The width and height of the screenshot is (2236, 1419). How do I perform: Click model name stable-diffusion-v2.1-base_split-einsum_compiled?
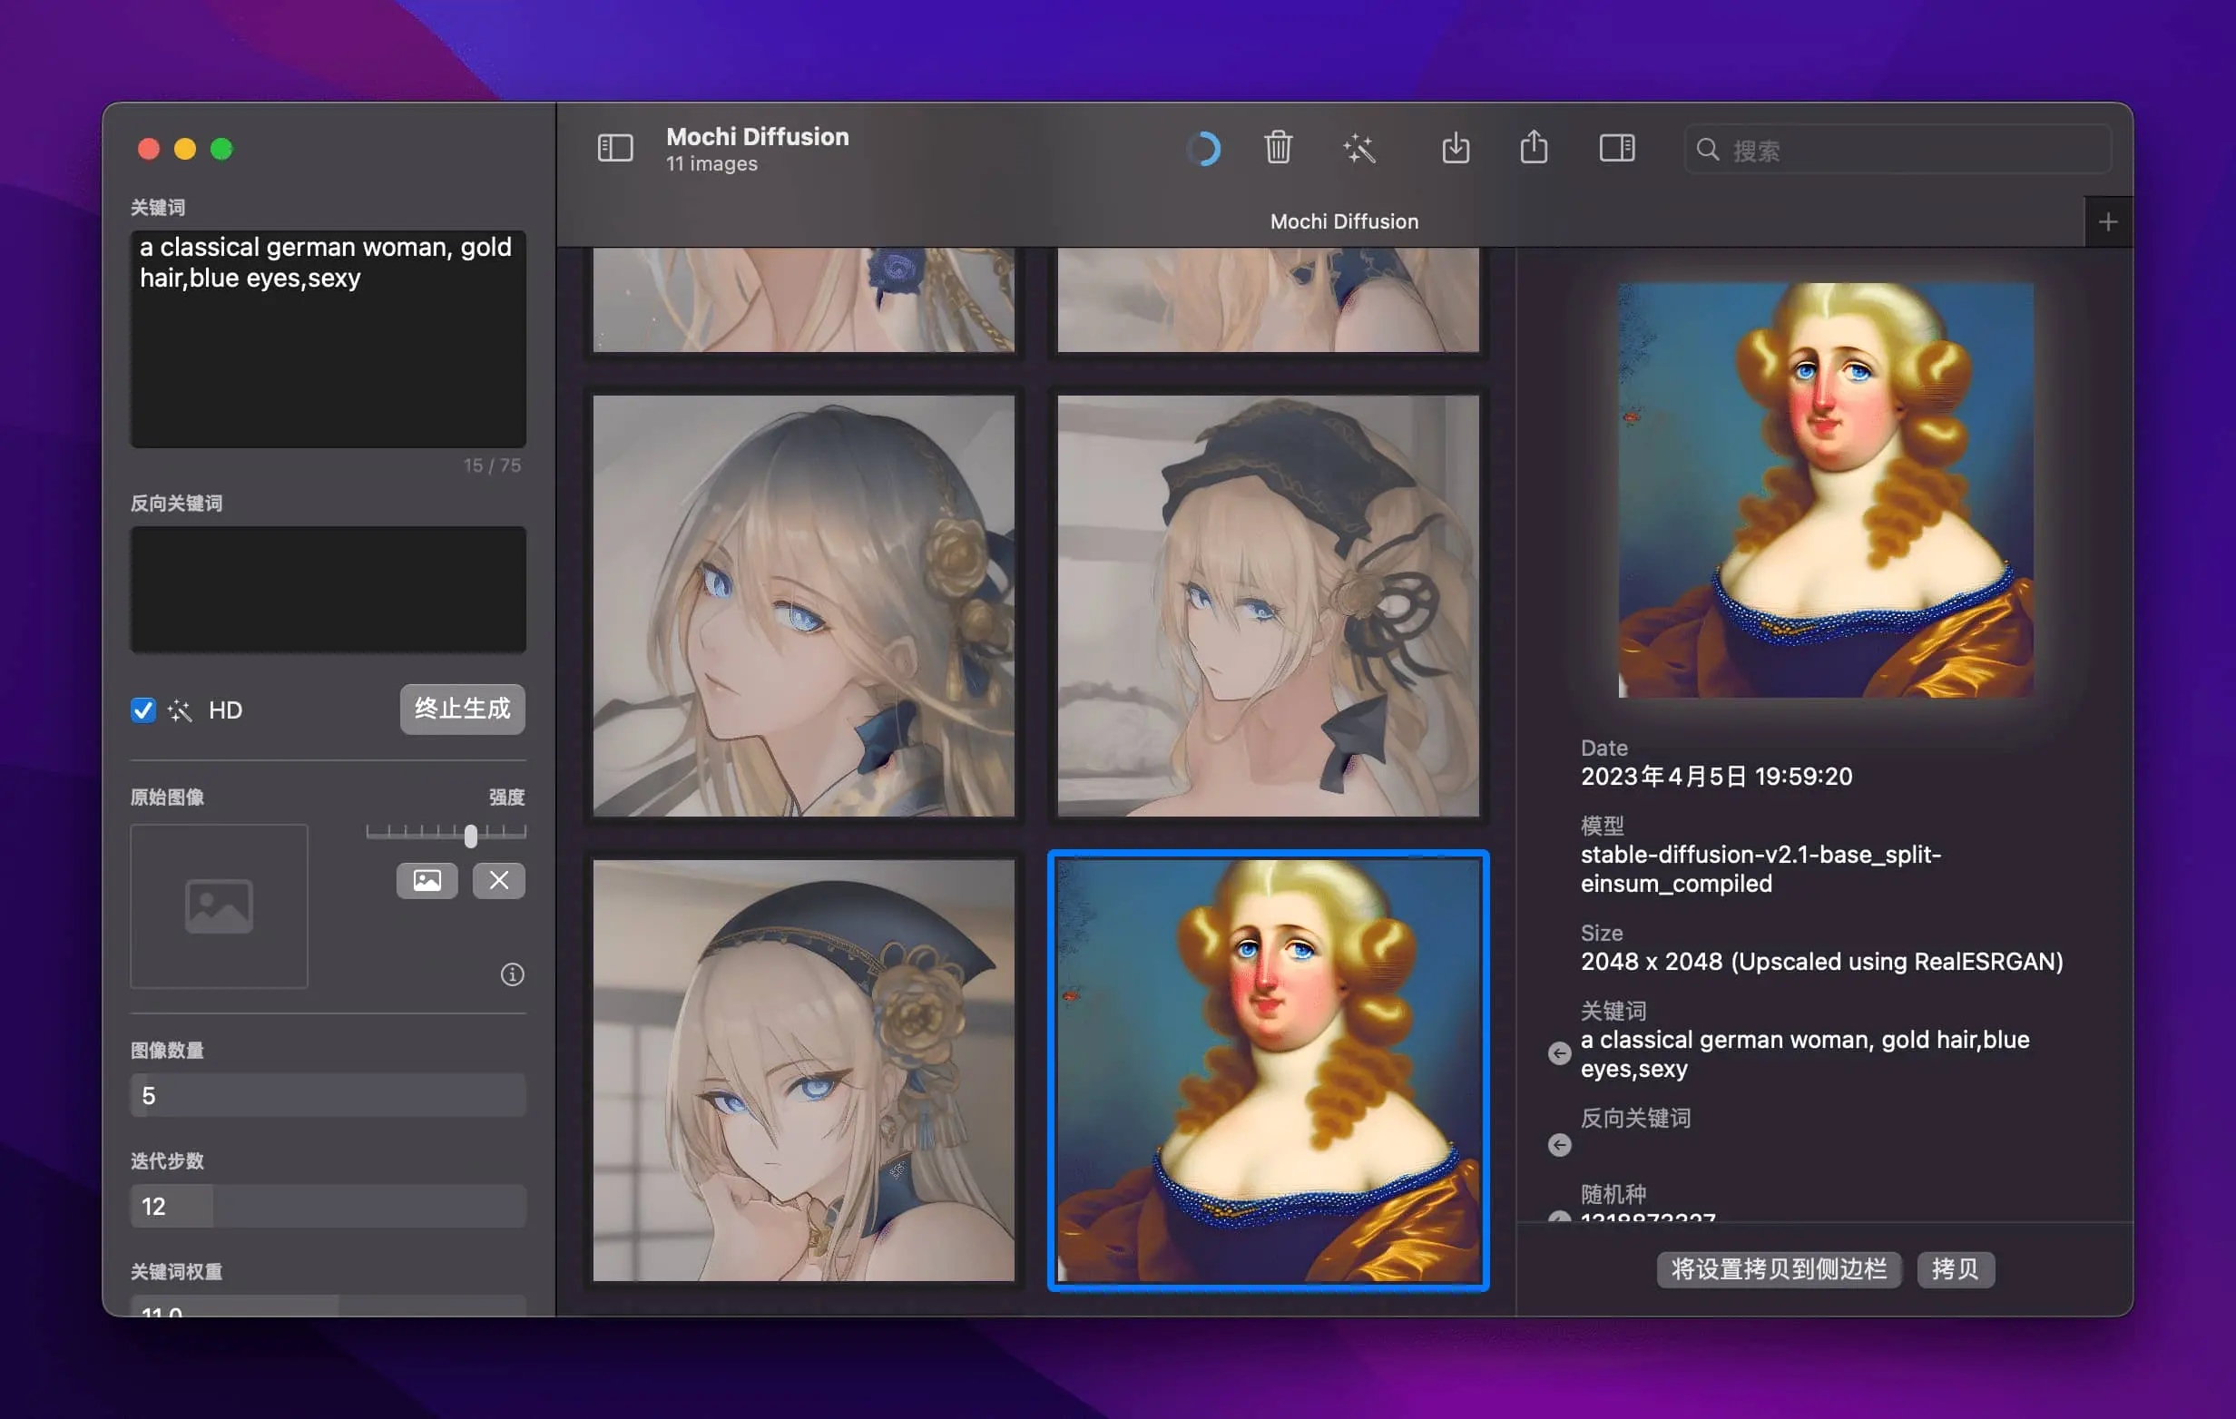click(1760, 868)
